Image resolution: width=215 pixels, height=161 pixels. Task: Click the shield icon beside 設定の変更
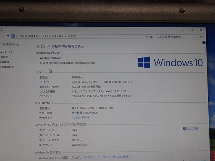pos(184,129)
